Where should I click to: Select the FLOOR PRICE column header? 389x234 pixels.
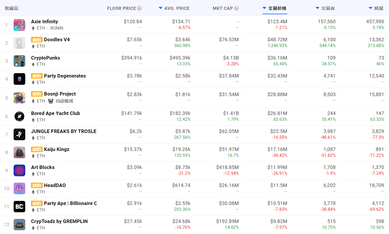tap(122, 8)
